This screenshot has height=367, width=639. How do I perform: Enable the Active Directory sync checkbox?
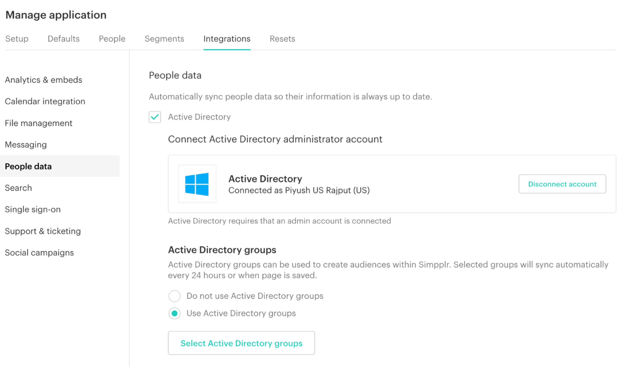click(x=155, y=117)
